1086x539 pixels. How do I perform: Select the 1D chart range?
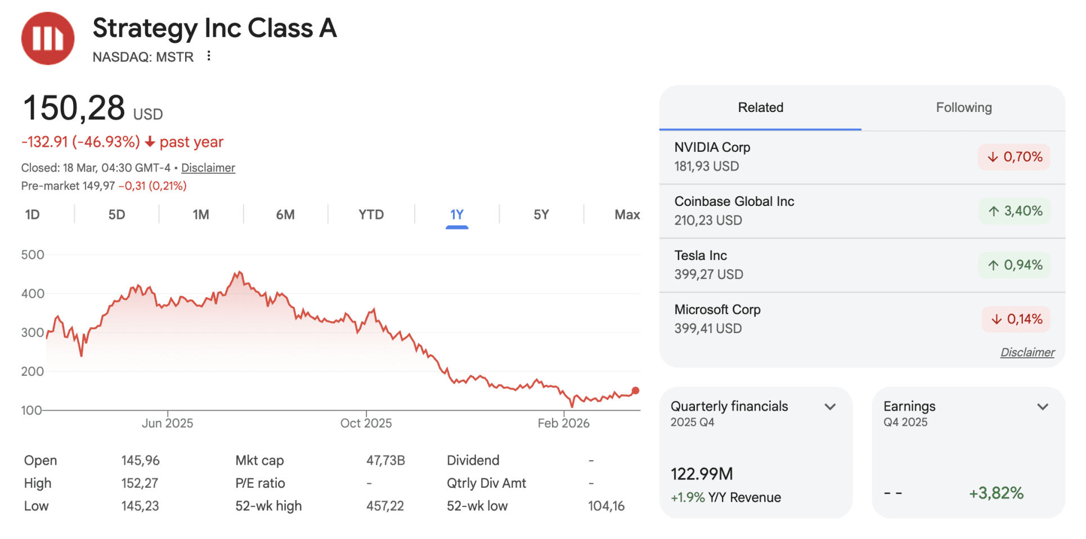coord(33,215)
